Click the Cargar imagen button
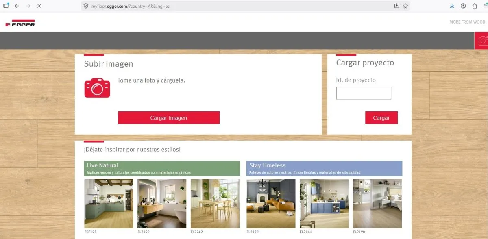The height and width of the screenshot is (239, 488). point(169,118)
